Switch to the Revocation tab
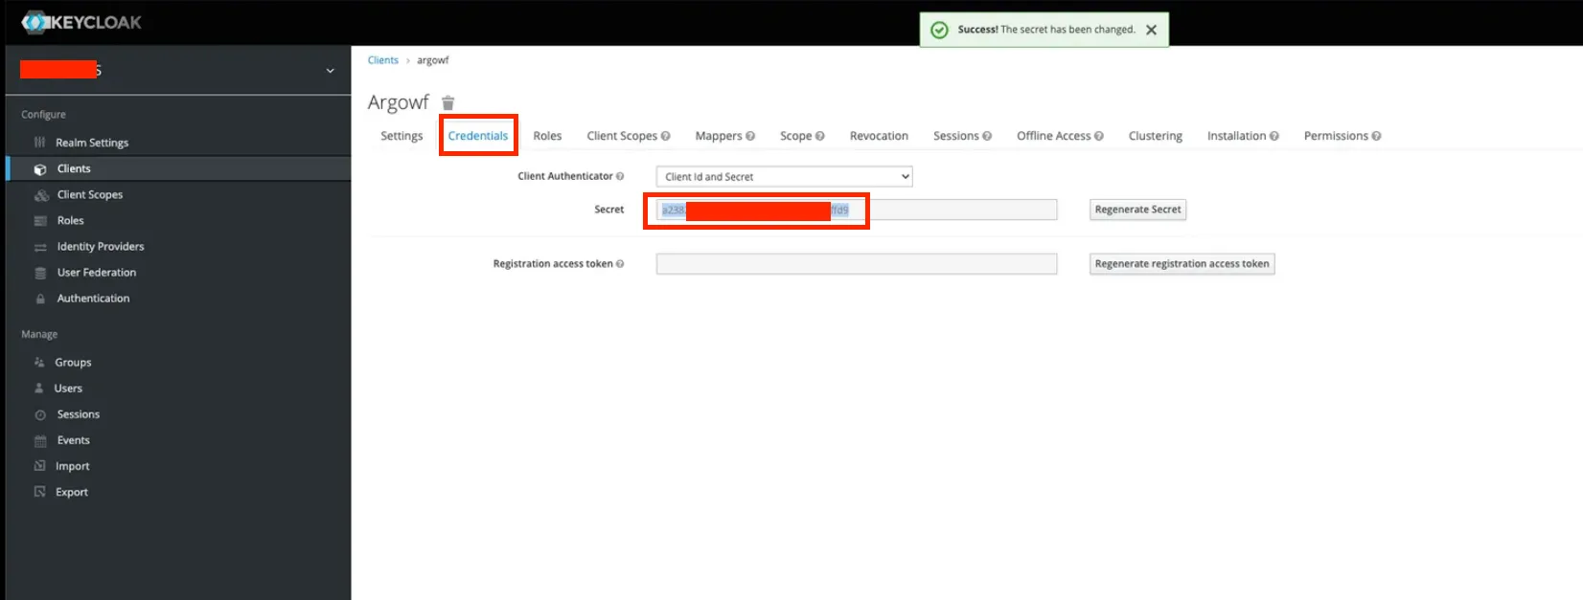This screenshot has width=1583, height=600. tap(879, 136)
